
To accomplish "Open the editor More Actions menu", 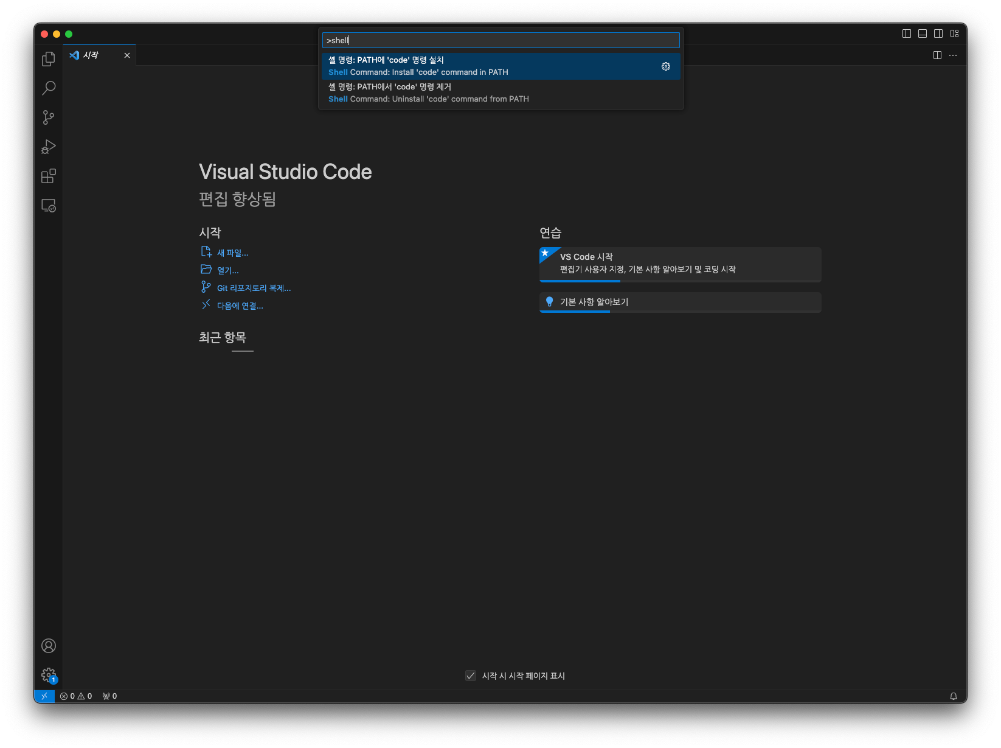I will tap(953, 55).
